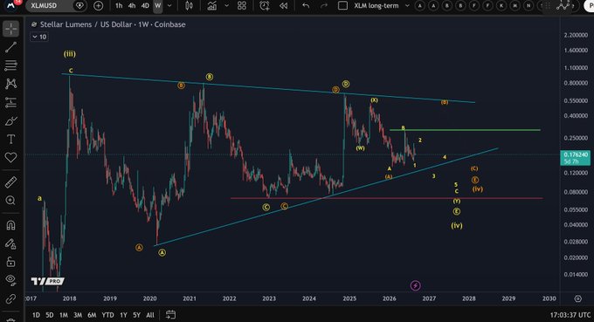Open the indicators and strategies dialog

pyautogui.click(x=211, y=6)
